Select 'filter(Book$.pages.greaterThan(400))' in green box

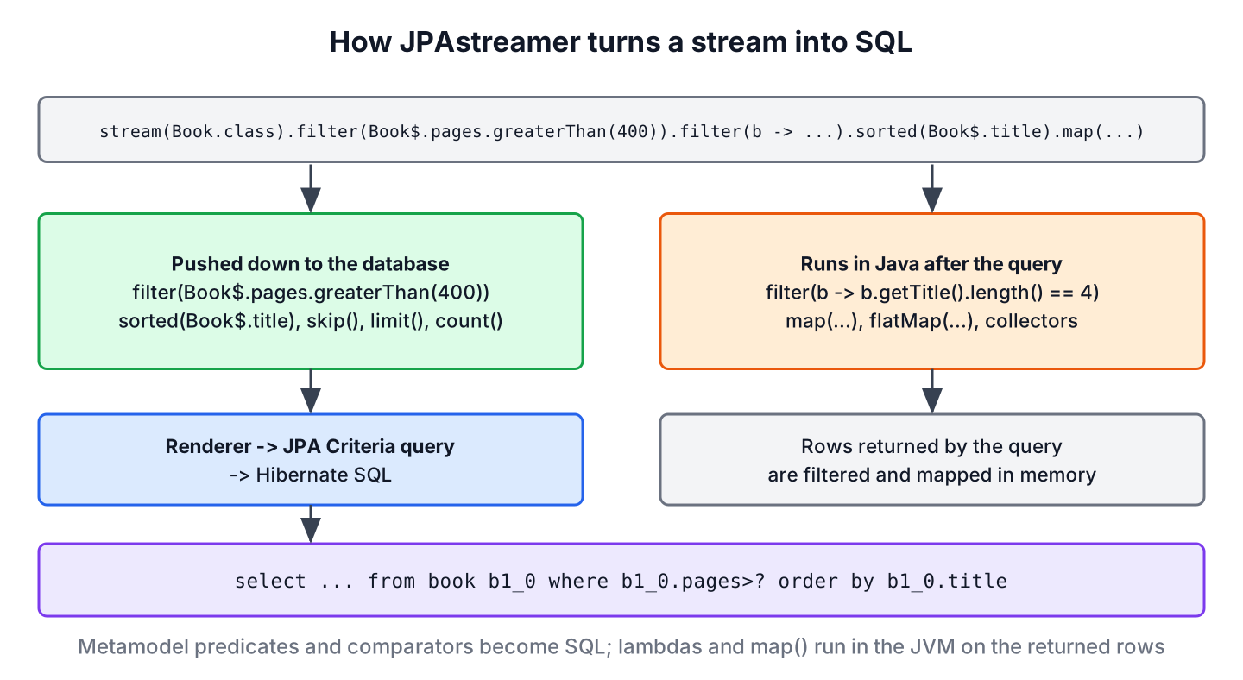311,293
